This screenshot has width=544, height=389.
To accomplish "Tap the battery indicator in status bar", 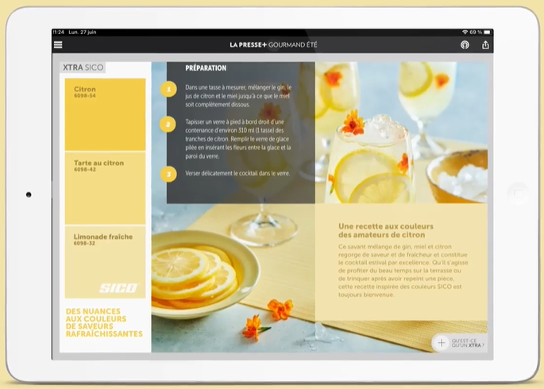I will coord(485,33).
